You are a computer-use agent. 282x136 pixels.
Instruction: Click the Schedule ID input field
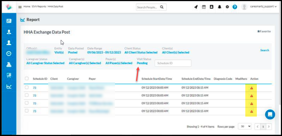coord(173,63)
